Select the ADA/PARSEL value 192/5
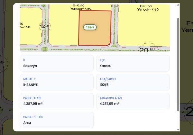193x135 pixels. (104, 85)
